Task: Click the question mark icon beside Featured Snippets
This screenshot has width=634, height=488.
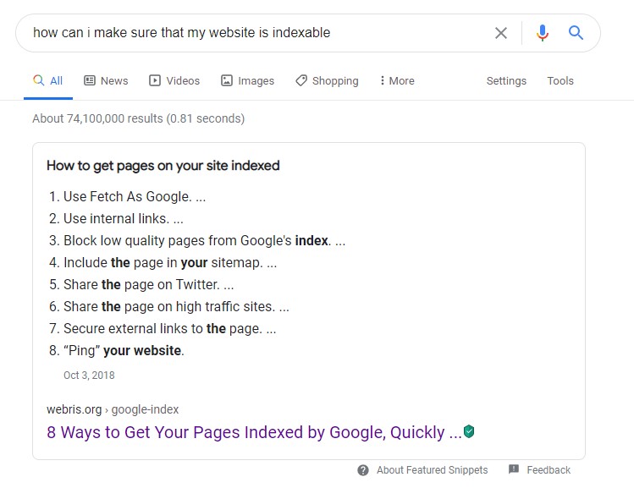Action: pyautogui.click(x=363, y=470)
